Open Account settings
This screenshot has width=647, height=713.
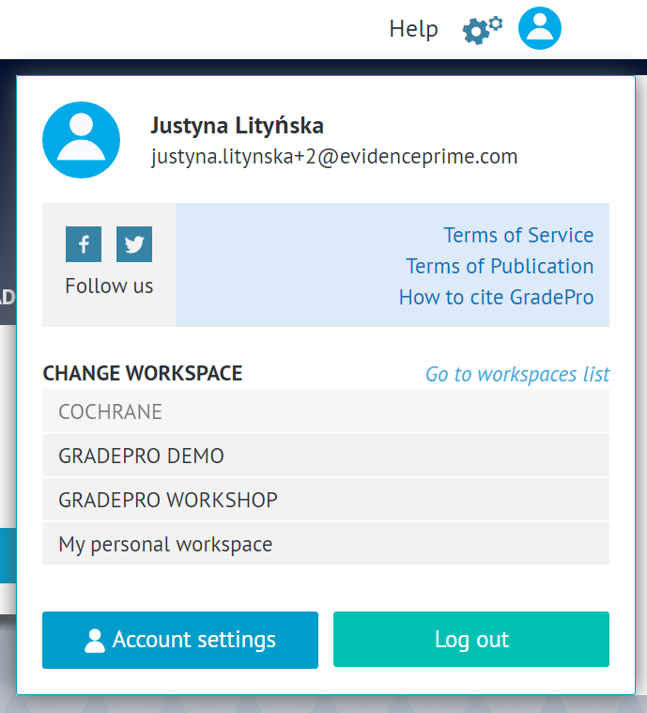click(180, 640)
